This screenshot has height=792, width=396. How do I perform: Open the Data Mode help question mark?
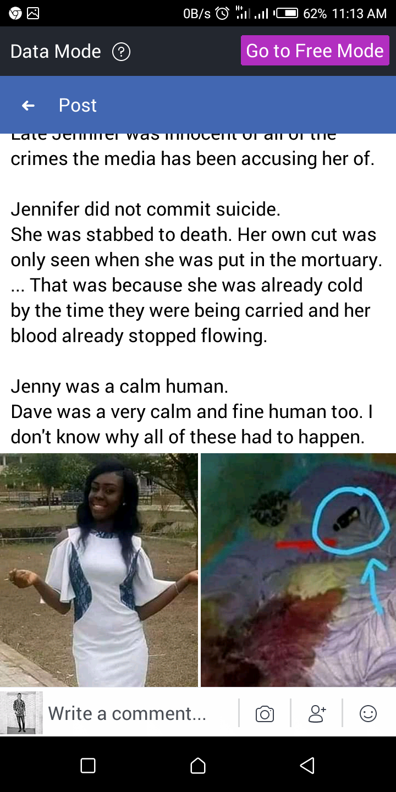[x=121, y=52]
